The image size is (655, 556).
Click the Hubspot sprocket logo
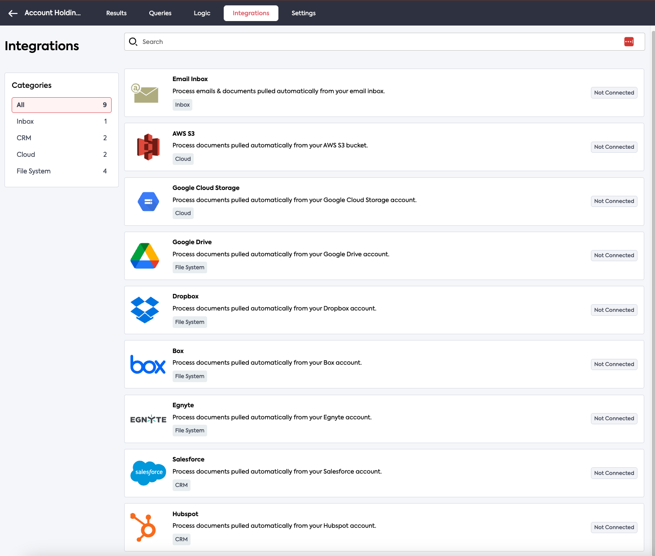click(x=143, y=527)
